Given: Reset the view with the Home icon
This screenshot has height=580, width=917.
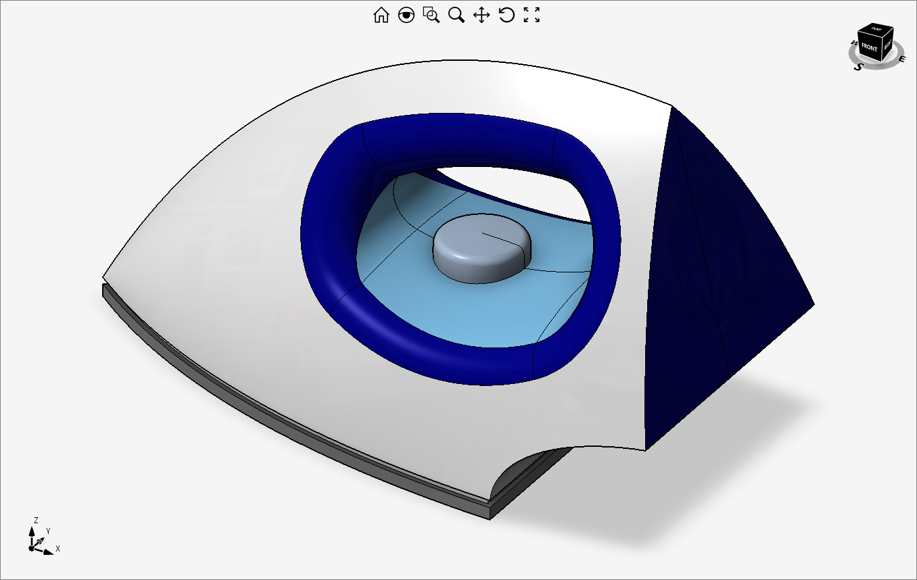Looking at the screenshot, I should [381, 15].
